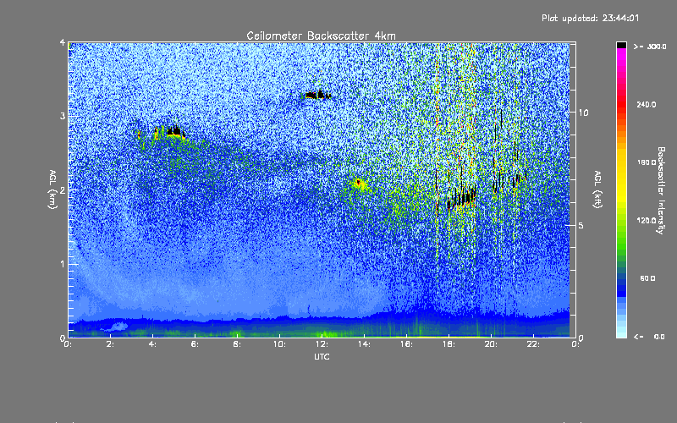Click the orange-red spot near 14 UTC

(x=358, y=184)
